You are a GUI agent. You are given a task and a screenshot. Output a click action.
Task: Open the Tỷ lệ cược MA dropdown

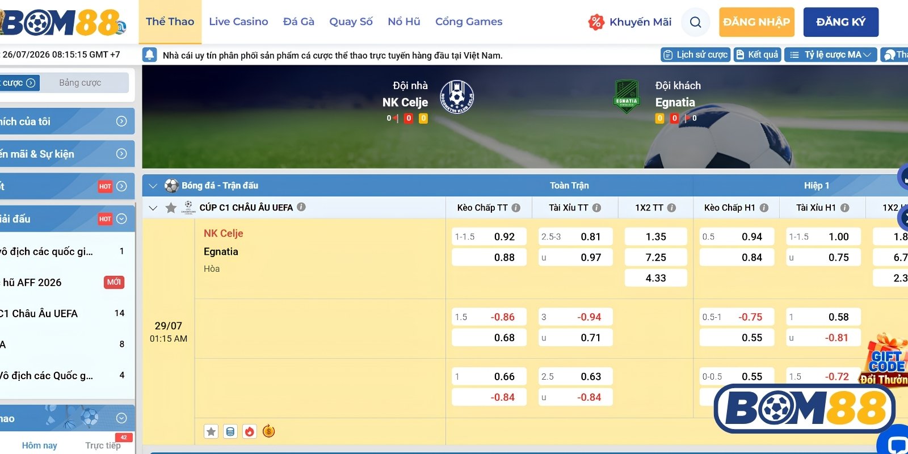[831, 54]
